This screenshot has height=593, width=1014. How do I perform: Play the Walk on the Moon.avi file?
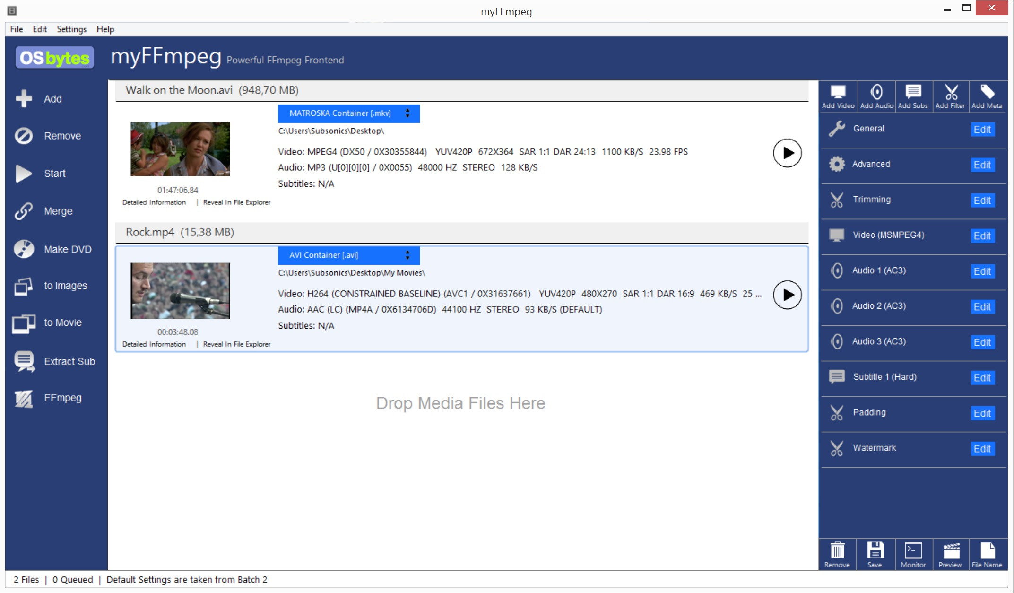[787, 153]
